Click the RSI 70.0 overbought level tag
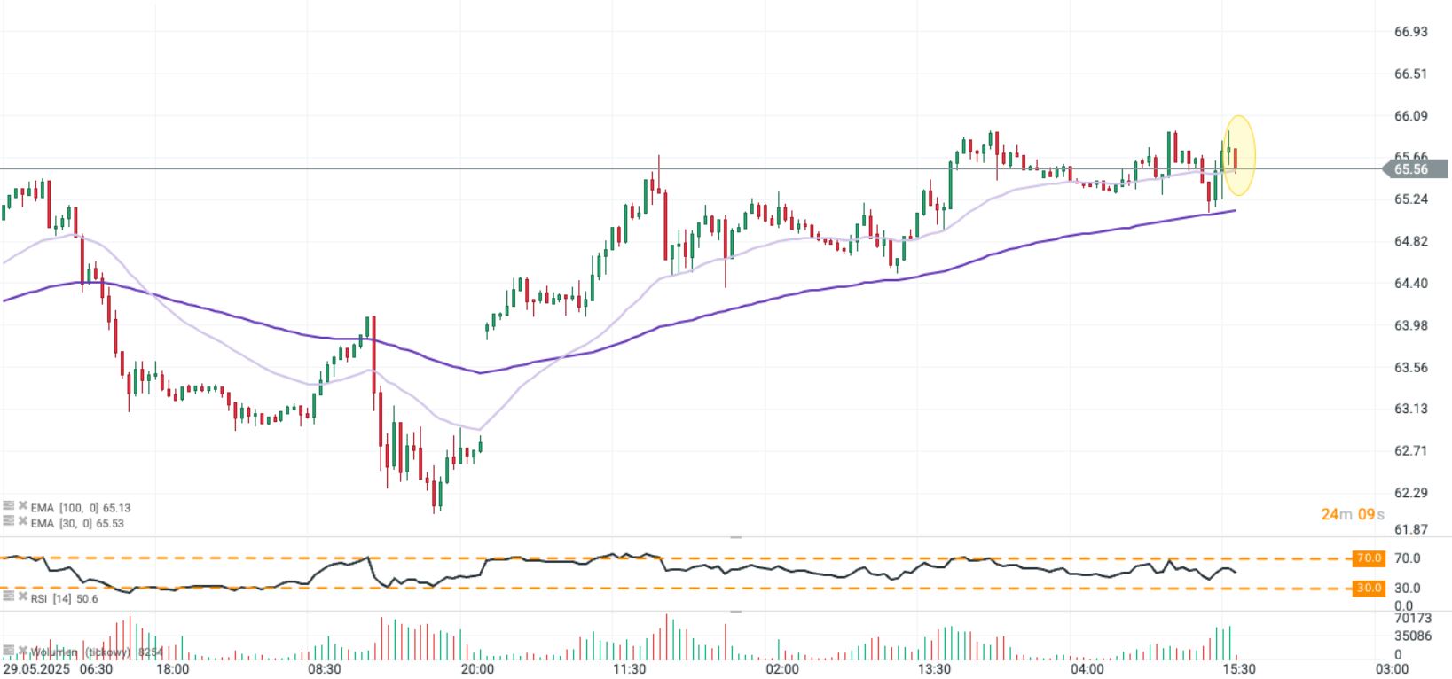1452x679 pixels. coord(1369,558)
